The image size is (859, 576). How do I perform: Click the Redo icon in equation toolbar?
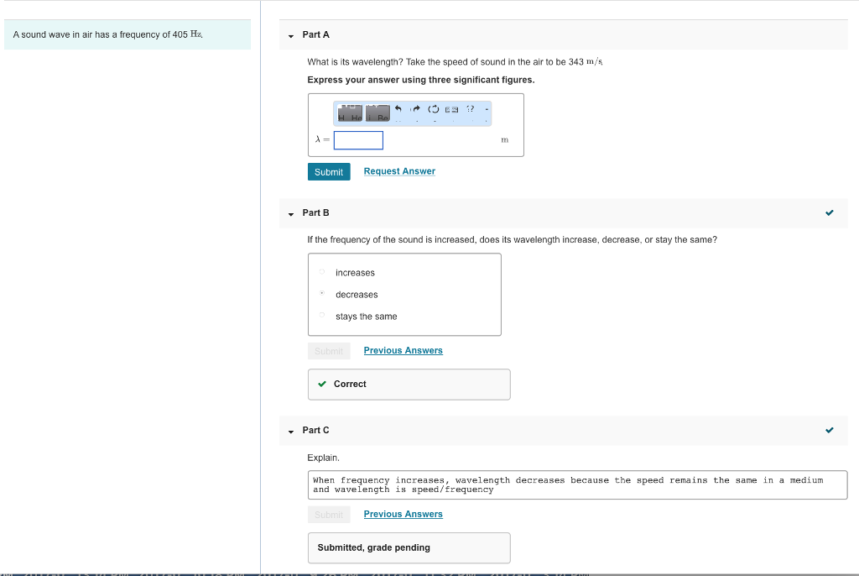click(x=415, y=108)
